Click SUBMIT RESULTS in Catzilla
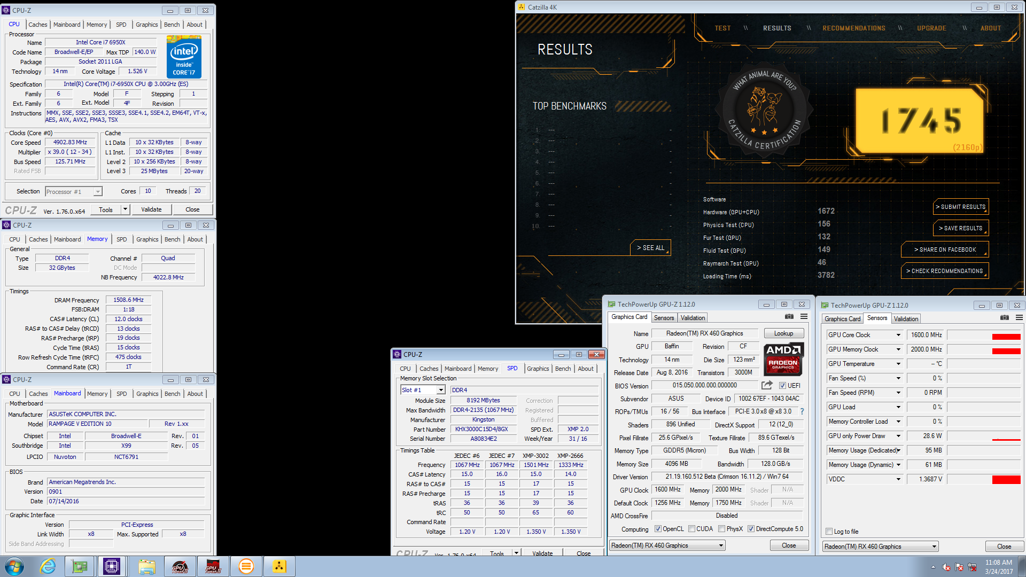 click(961, 207)
